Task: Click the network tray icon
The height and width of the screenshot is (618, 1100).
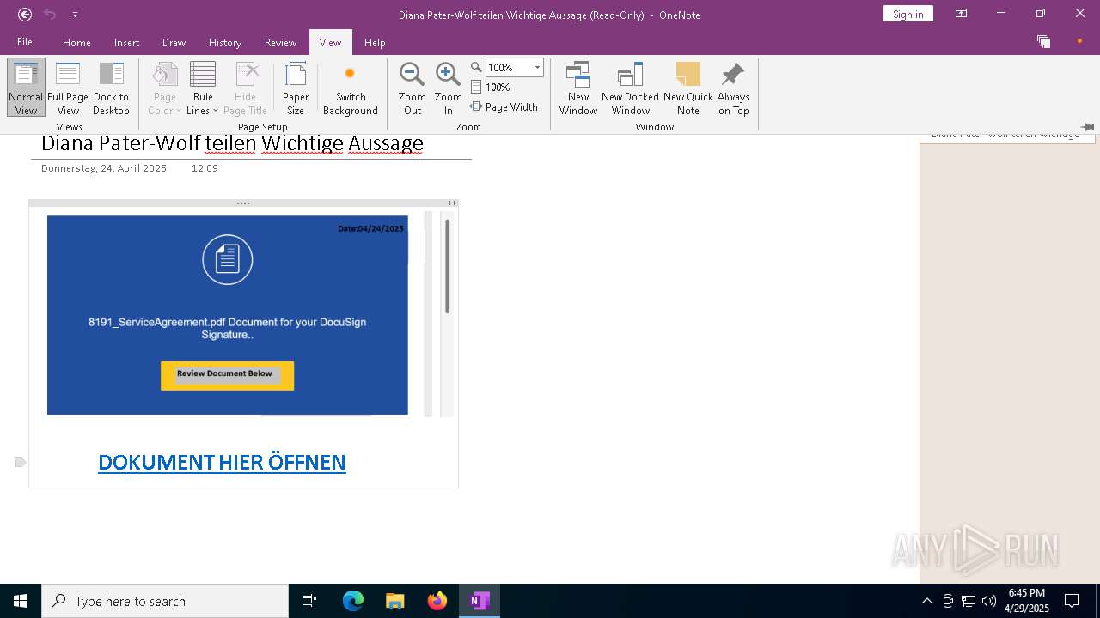Action: [969, 601]
